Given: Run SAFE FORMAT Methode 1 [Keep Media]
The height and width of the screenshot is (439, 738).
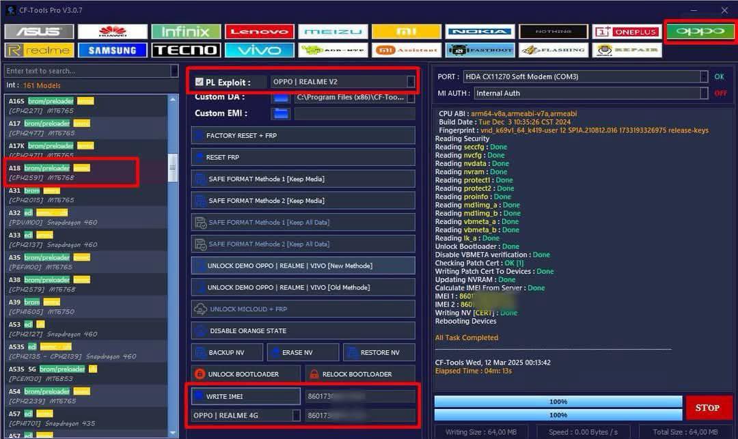Looking at the screenshot, I should pos(303,179).
